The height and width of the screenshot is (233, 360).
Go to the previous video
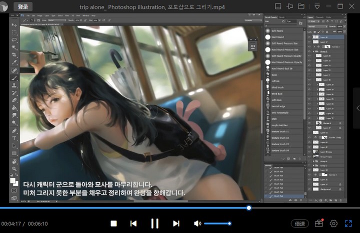point(133,224)
